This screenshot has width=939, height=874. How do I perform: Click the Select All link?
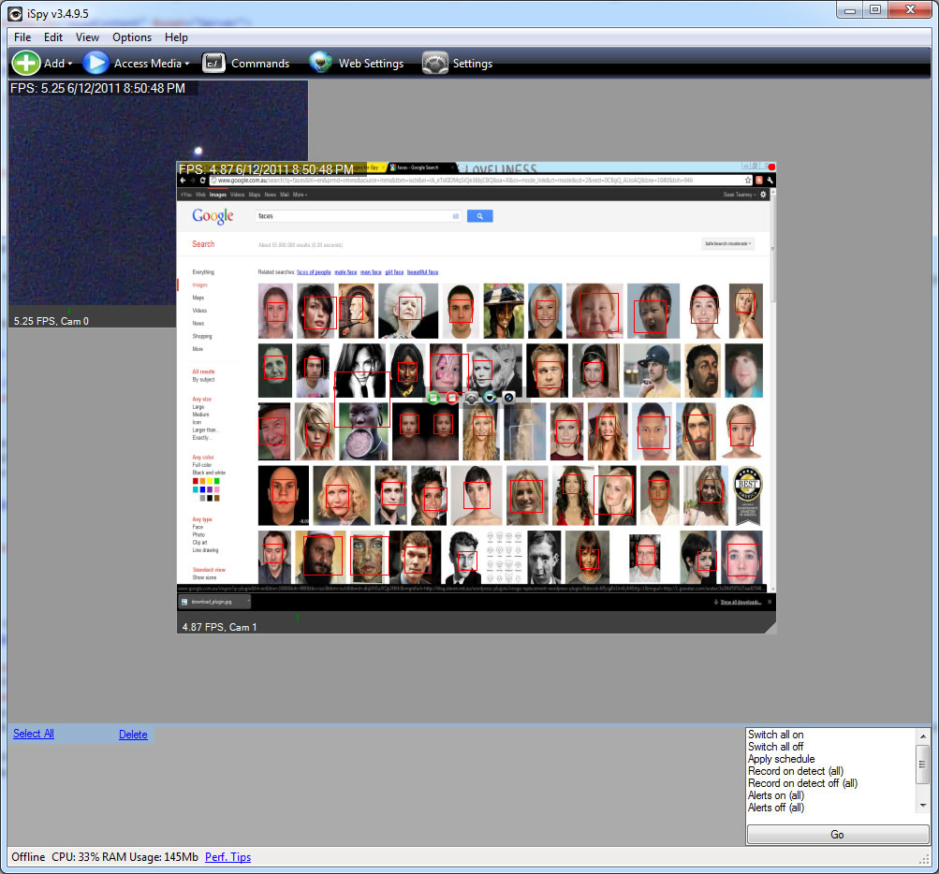34,734
